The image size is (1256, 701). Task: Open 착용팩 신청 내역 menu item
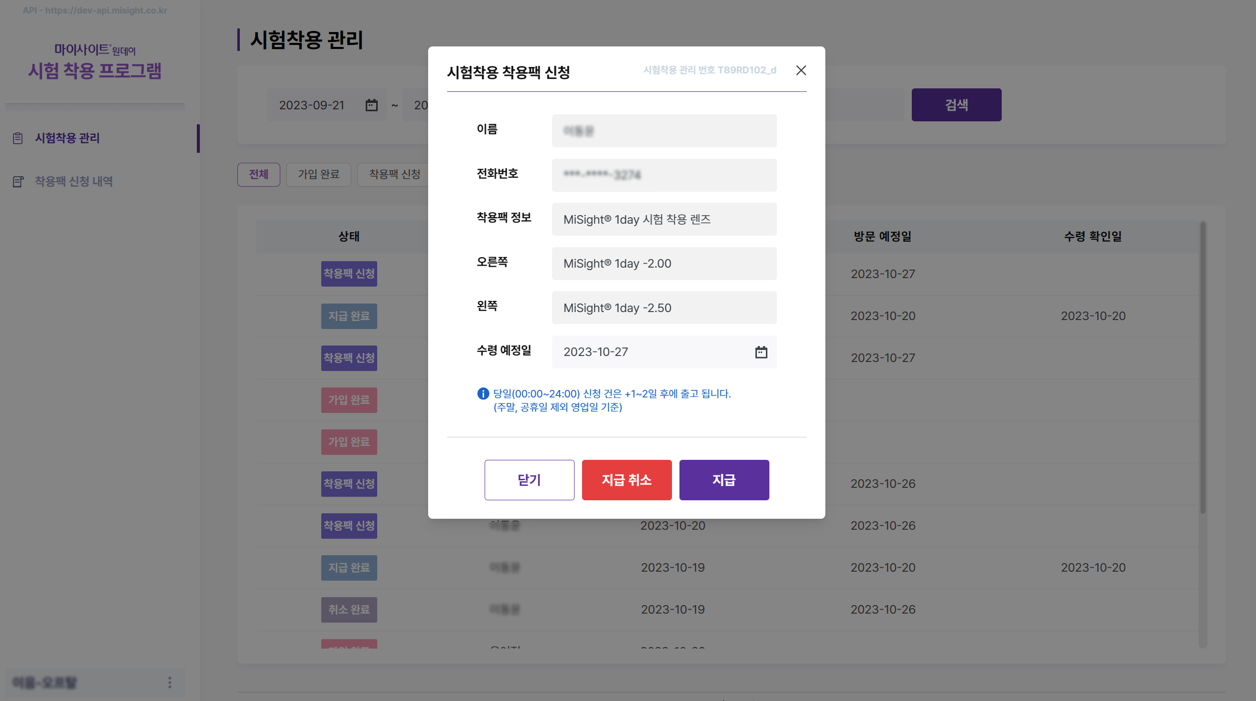point(73,181)
